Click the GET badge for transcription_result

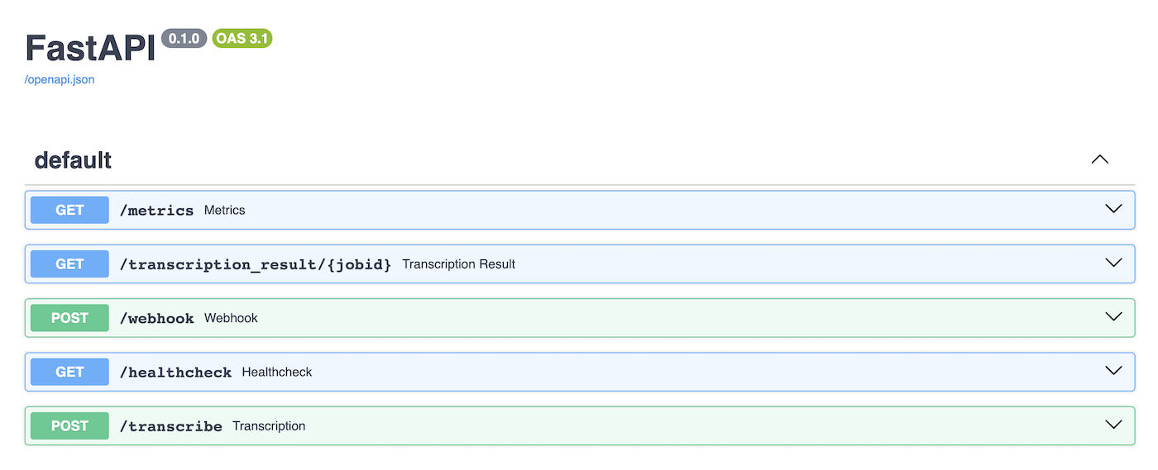(x=69, y=264)
